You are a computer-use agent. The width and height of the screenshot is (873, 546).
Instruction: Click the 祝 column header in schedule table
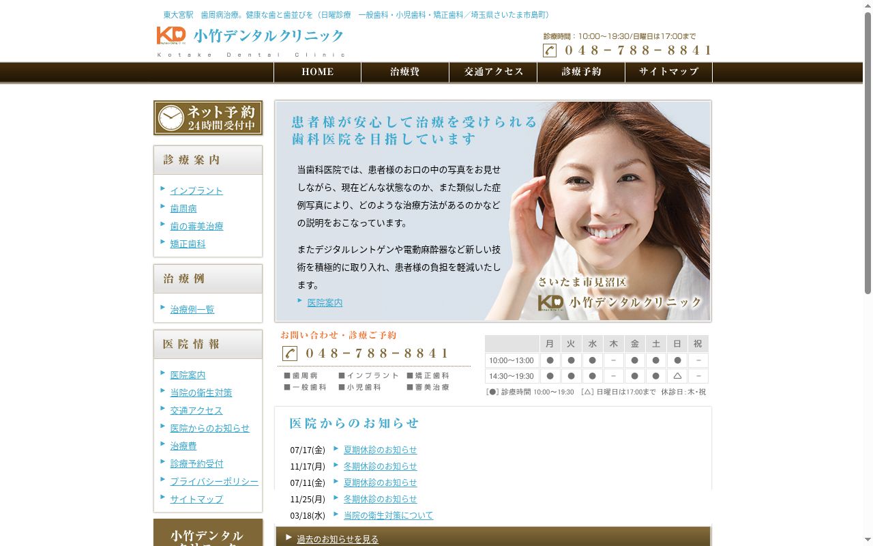click(x=698, y=343)
